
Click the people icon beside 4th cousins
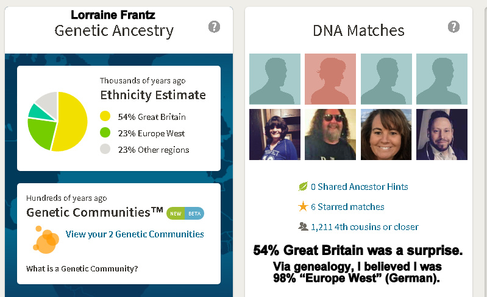coord(303,227)
